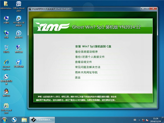Open 腾讯QQ desktop shortcut
The image size is (164, 123).
(6, 91)
